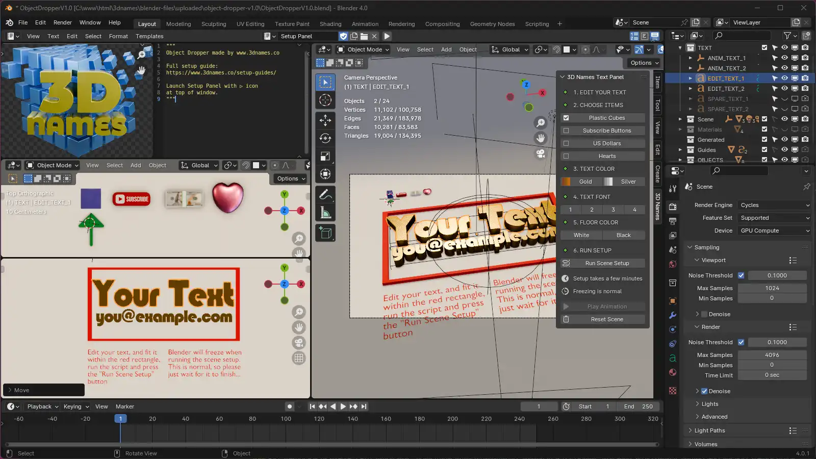This screenshot has height=459, width=816.
Task: Click the outliner search field
Action: click(743, 36)
